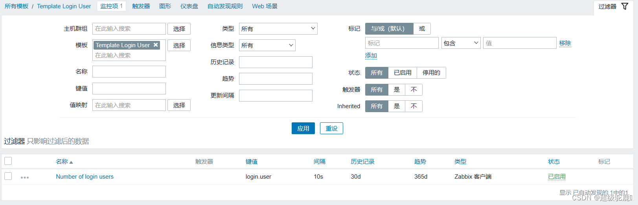638x205 pixels.
Task: Set Inherited filter to 是
Action: tap(397, 106)
